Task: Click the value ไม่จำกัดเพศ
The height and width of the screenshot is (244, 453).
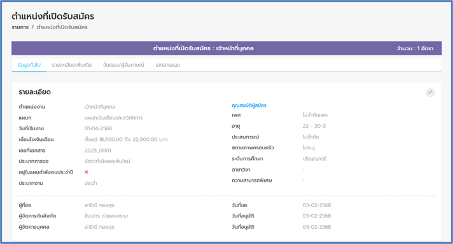Action: coord(315,115)
